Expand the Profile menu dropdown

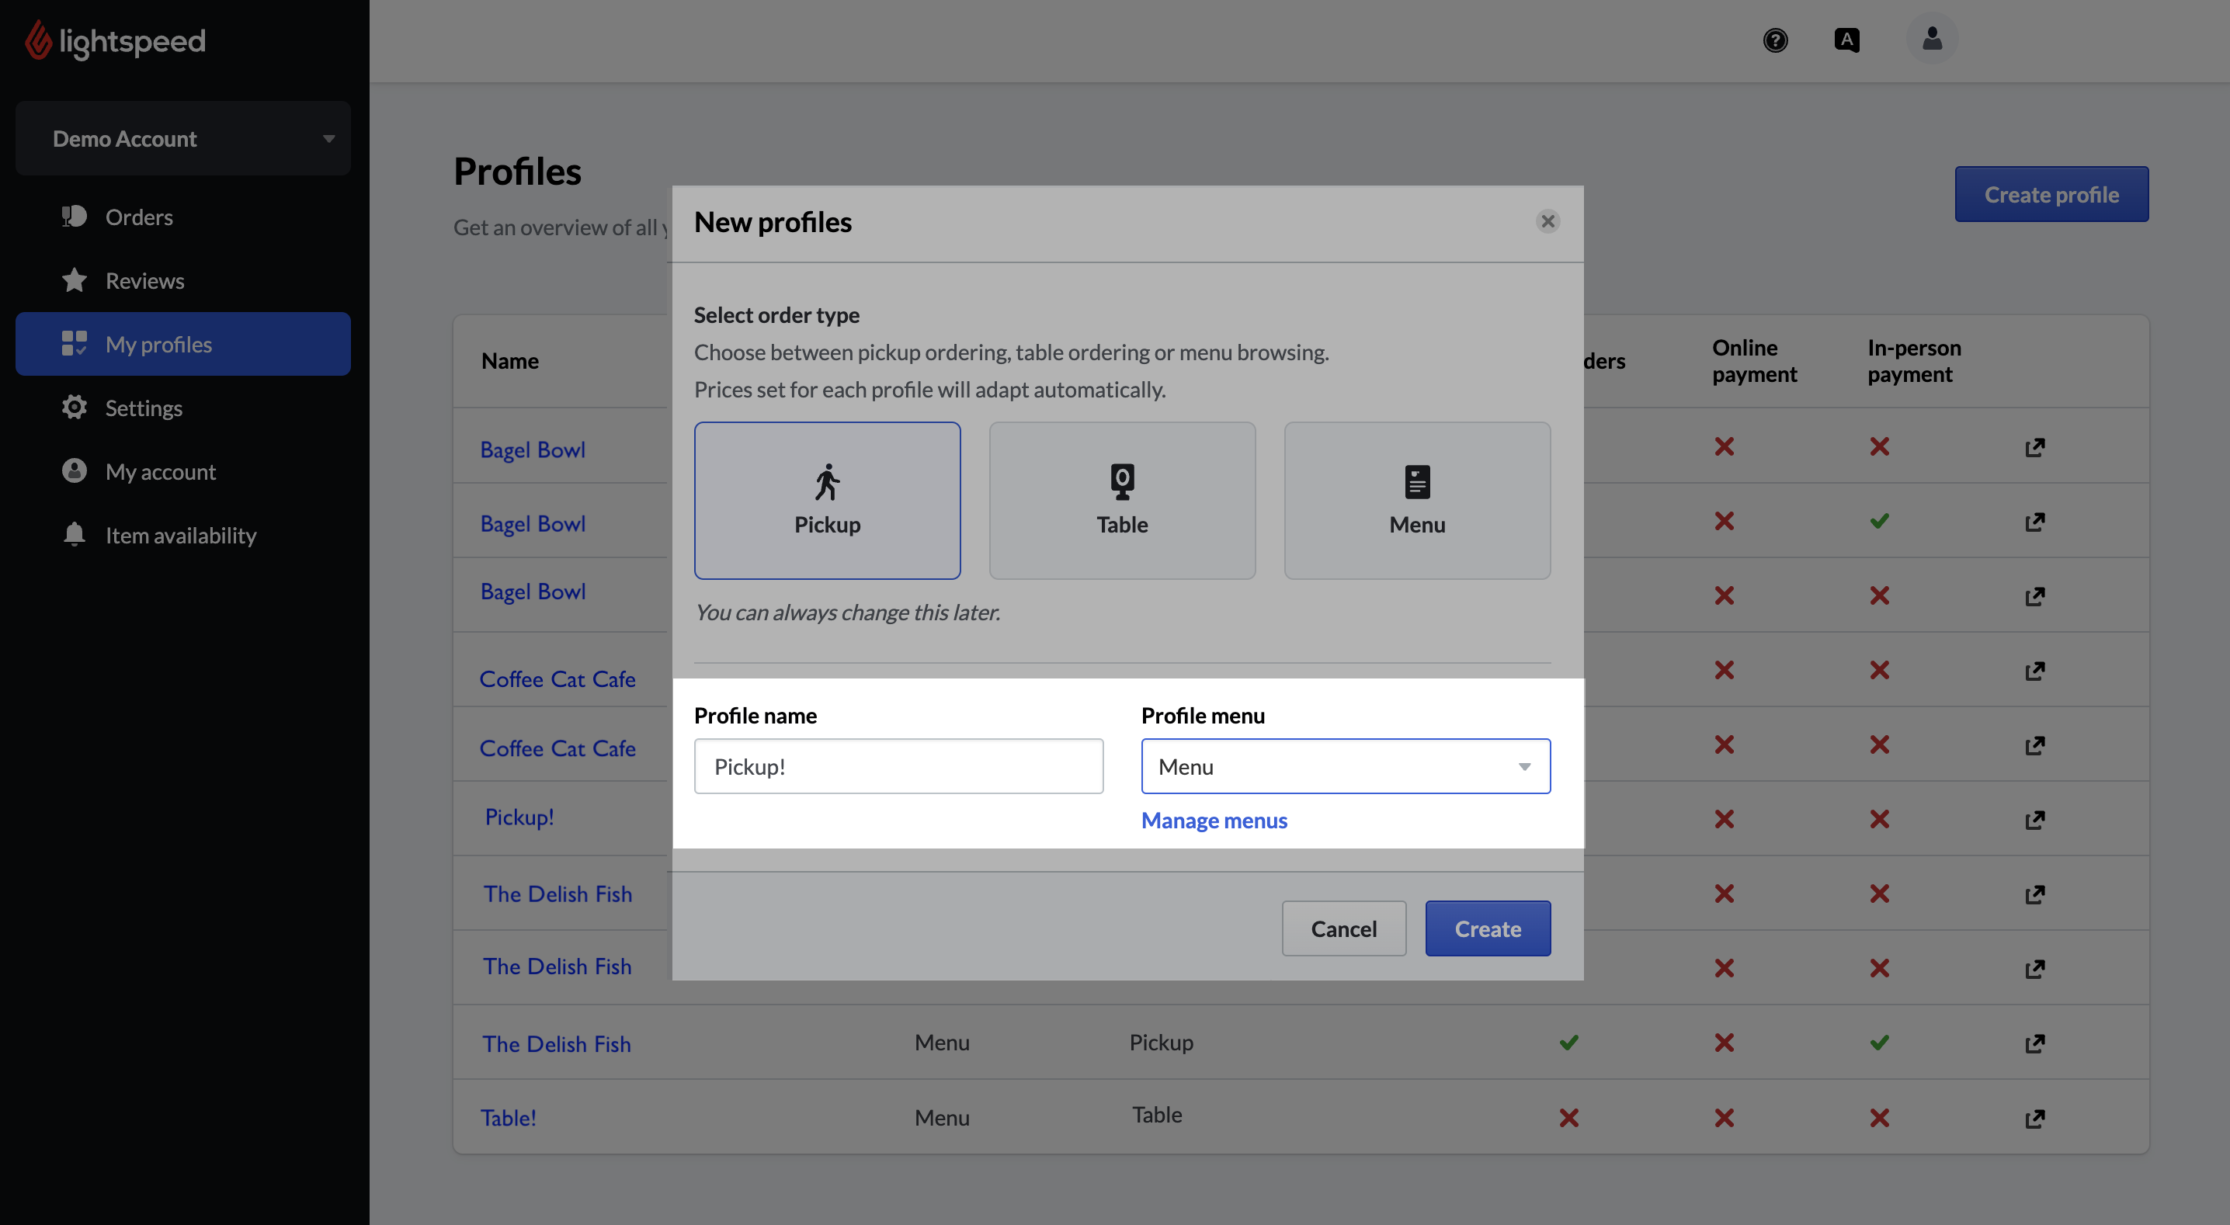[1346, 766]
